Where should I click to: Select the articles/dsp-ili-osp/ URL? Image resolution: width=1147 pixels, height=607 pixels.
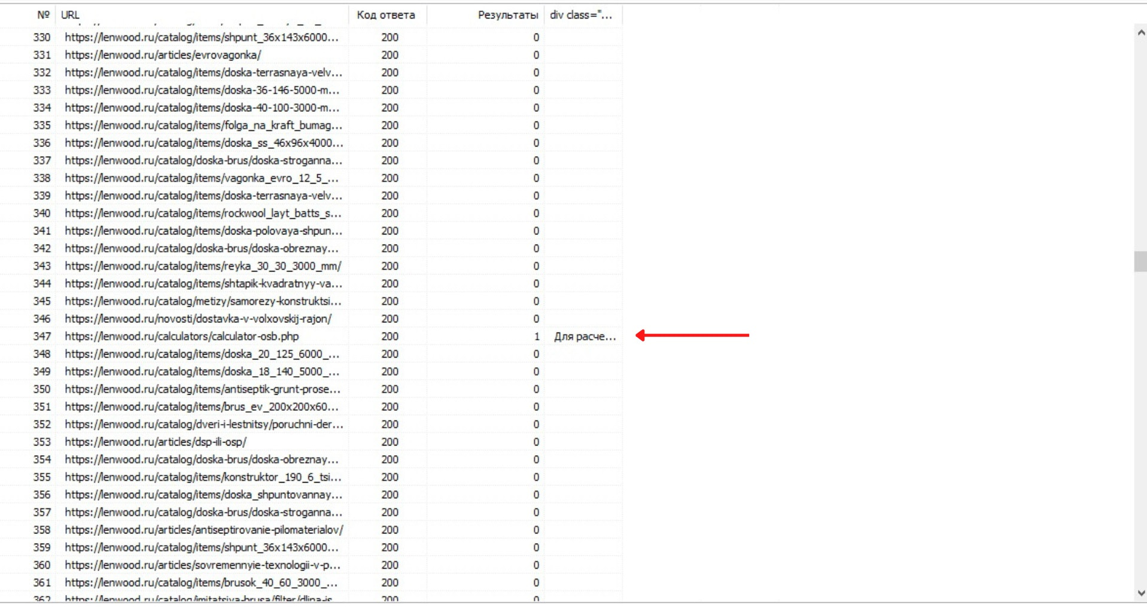point(156,442)
